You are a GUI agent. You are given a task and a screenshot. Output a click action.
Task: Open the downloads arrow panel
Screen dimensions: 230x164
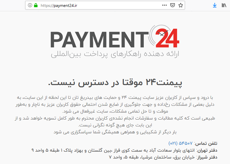pos(214,6)
